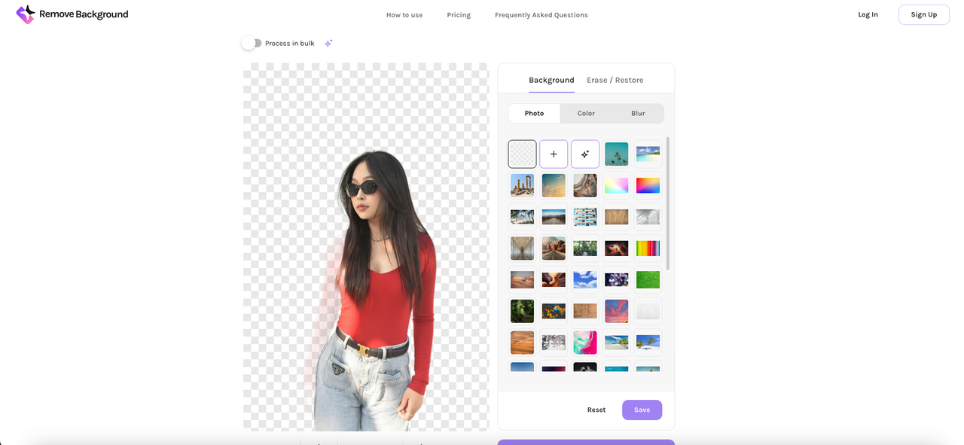Click the background thumbnails scrollbar
964x445 pixels.
click(667, 203)
